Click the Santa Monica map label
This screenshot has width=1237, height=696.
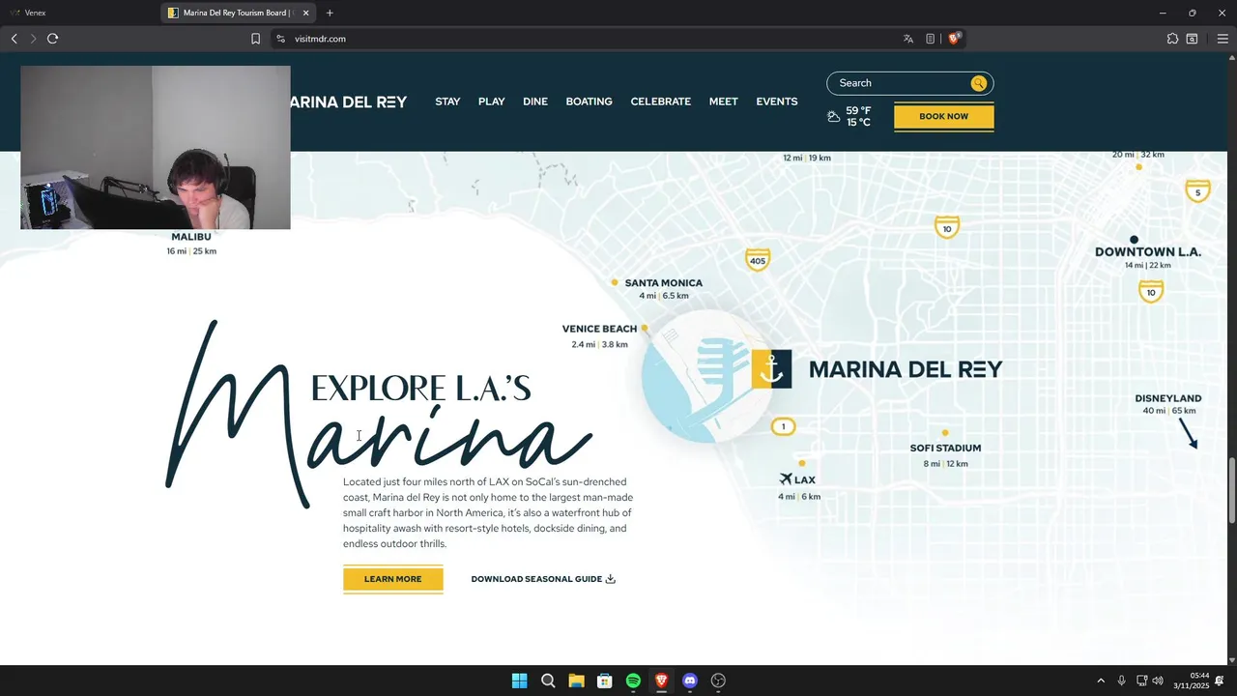coord(664,283)
